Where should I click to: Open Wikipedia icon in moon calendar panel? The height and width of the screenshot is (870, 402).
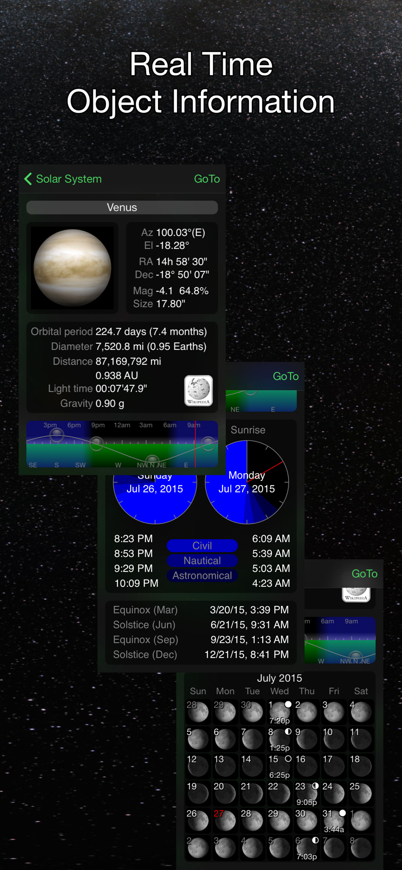(356, 595)
